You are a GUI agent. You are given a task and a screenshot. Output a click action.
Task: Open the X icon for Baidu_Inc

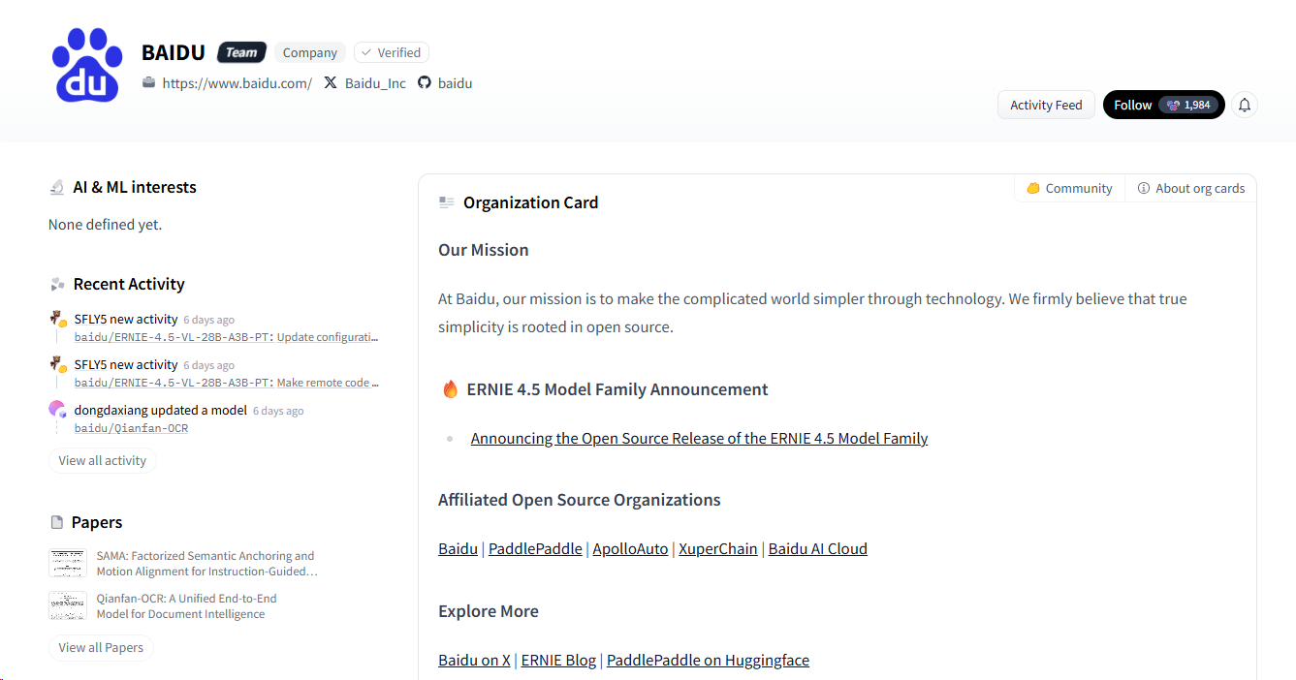[331, 83]
